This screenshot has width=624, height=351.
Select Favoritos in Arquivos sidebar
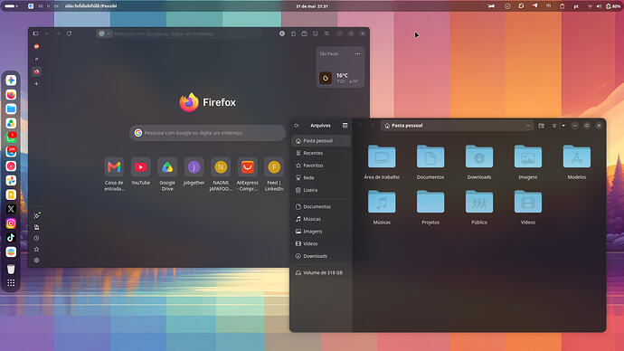(321, 166)
